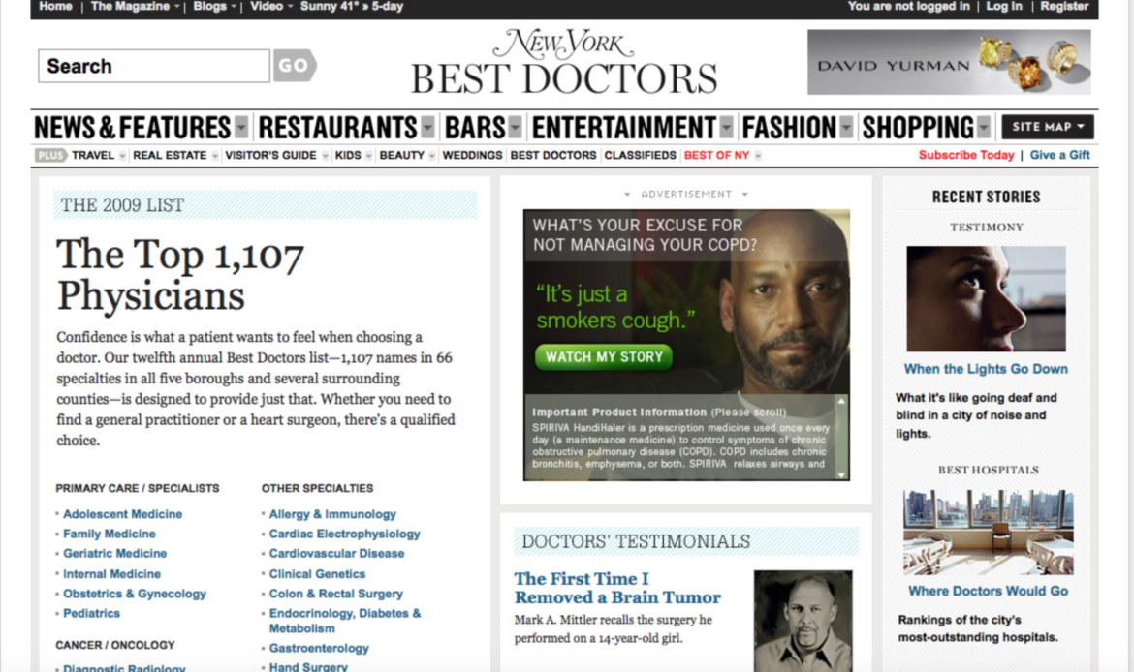
Task: Open the Video dropdown in top bar
Action: tap(271, 7)
